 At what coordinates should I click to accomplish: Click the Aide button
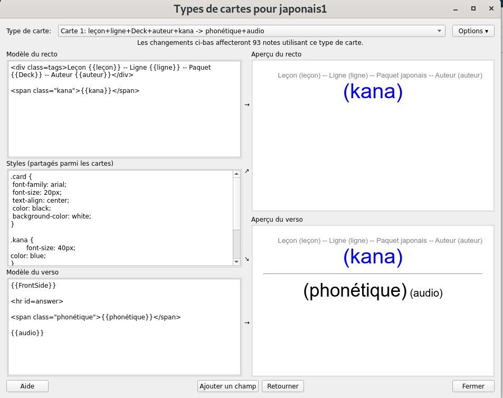(27, 386)
